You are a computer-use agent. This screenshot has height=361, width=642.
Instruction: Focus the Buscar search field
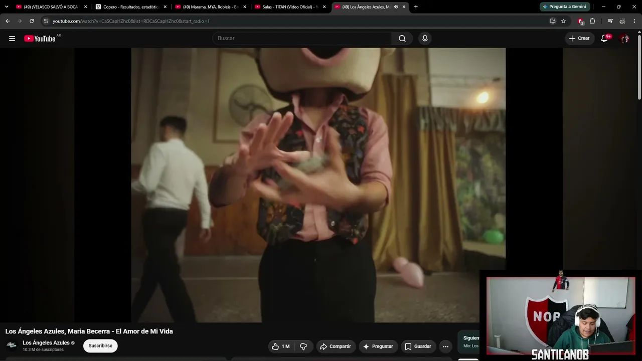(302, 39)
